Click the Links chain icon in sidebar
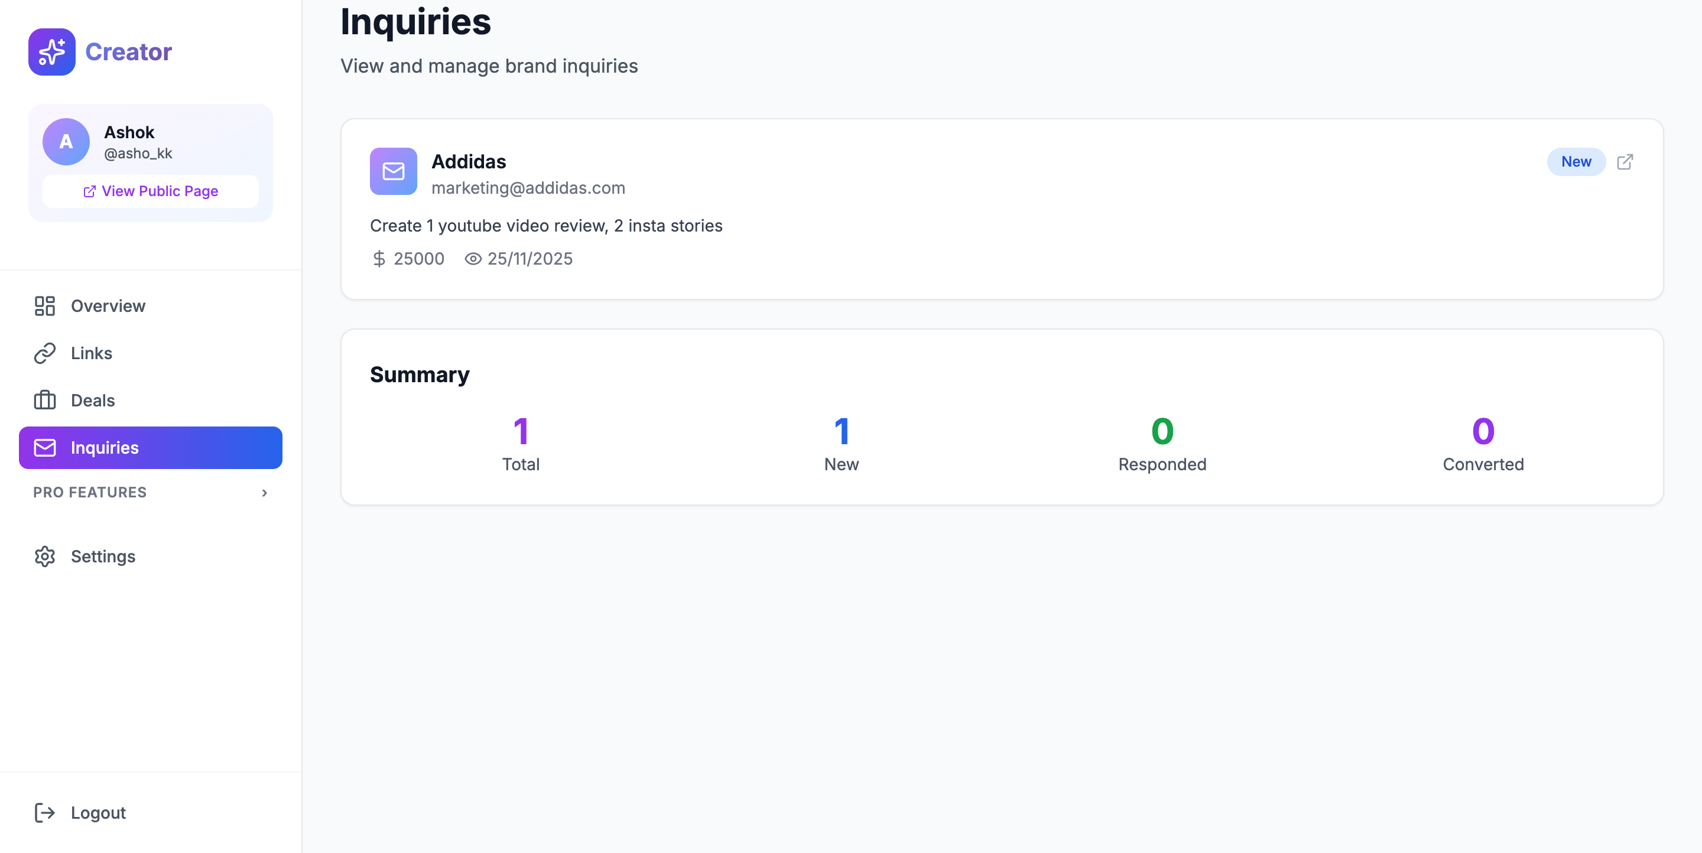Viewport: 1702px width, 853px height. [44, 353]
